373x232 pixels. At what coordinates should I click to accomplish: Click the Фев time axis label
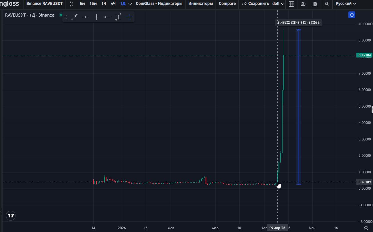tap(171, 228)
